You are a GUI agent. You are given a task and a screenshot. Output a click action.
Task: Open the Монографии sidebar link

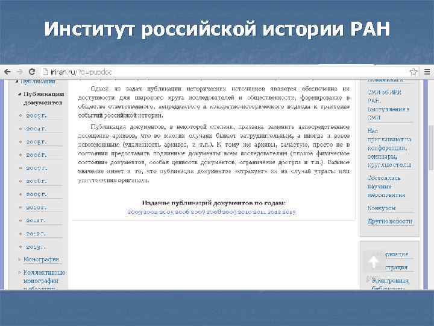tap(41, 260)
